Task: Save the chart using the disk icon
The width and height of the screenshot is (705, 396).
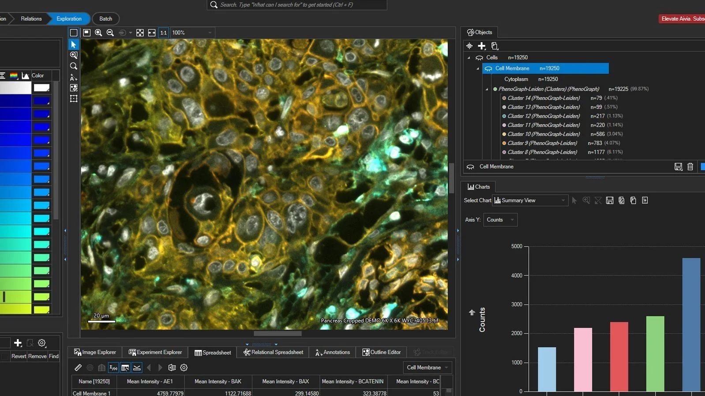Action: (610, 200)
